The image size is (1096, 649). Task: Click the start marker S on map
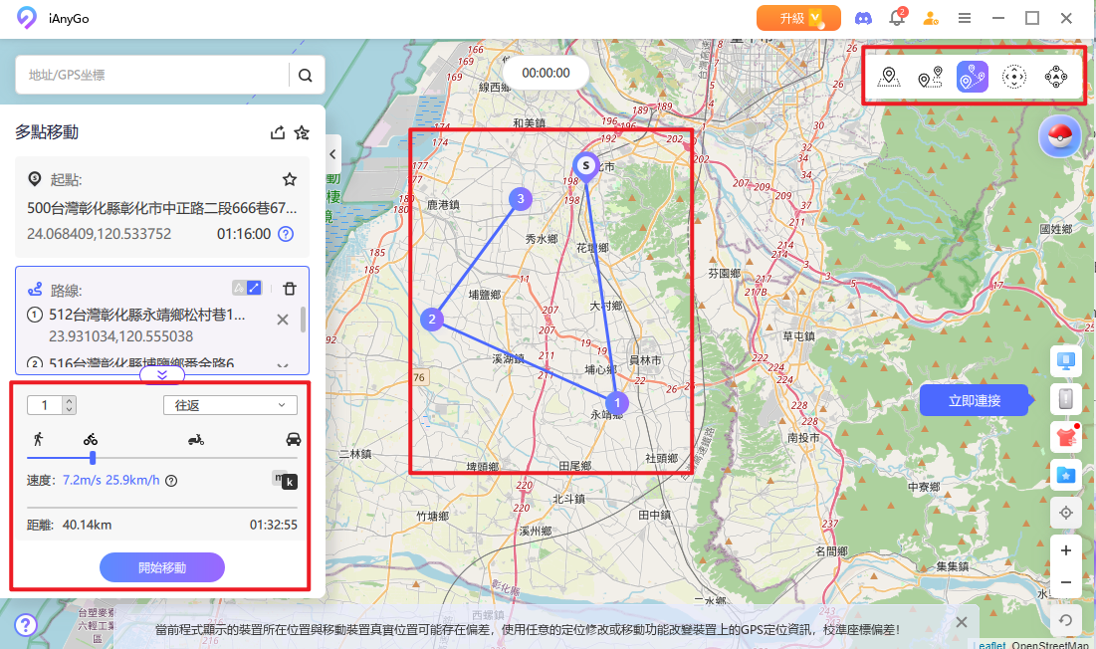(x=585, y=165)
